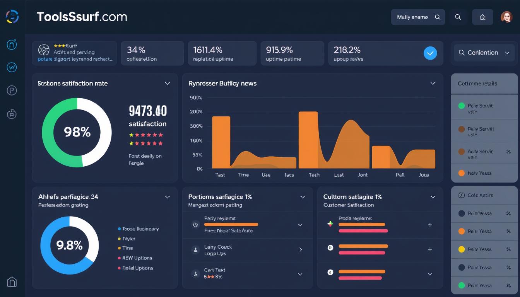Click the green dot beside Pelly Servit
520x297 pixels.
pyautogui.click(x=461, y=106)
